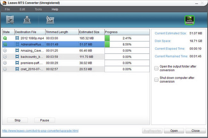208x138 pixels.
Task: Click the BugReporter button
Action: pyautogui.click(x=152, y=131)
